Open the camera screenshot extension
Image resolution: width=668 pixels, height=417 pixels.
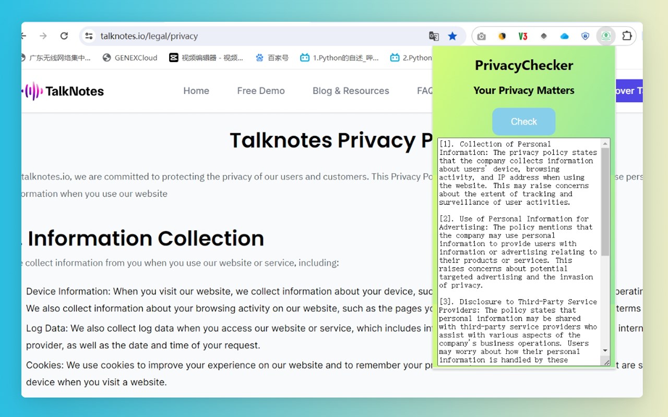(x=481, y=36)
